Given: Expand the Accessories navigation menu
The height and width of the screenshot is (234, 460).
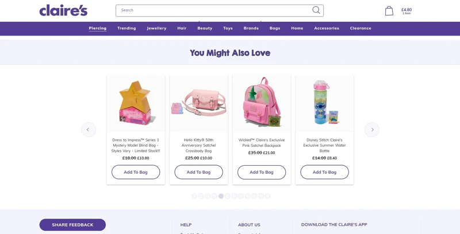Looking at the screenshot, I should click(327, 28).
